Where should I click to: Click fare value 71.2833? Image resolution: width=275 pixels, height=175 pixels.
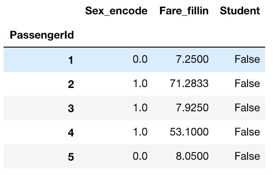pyautogui.click(x=189, y=83)
